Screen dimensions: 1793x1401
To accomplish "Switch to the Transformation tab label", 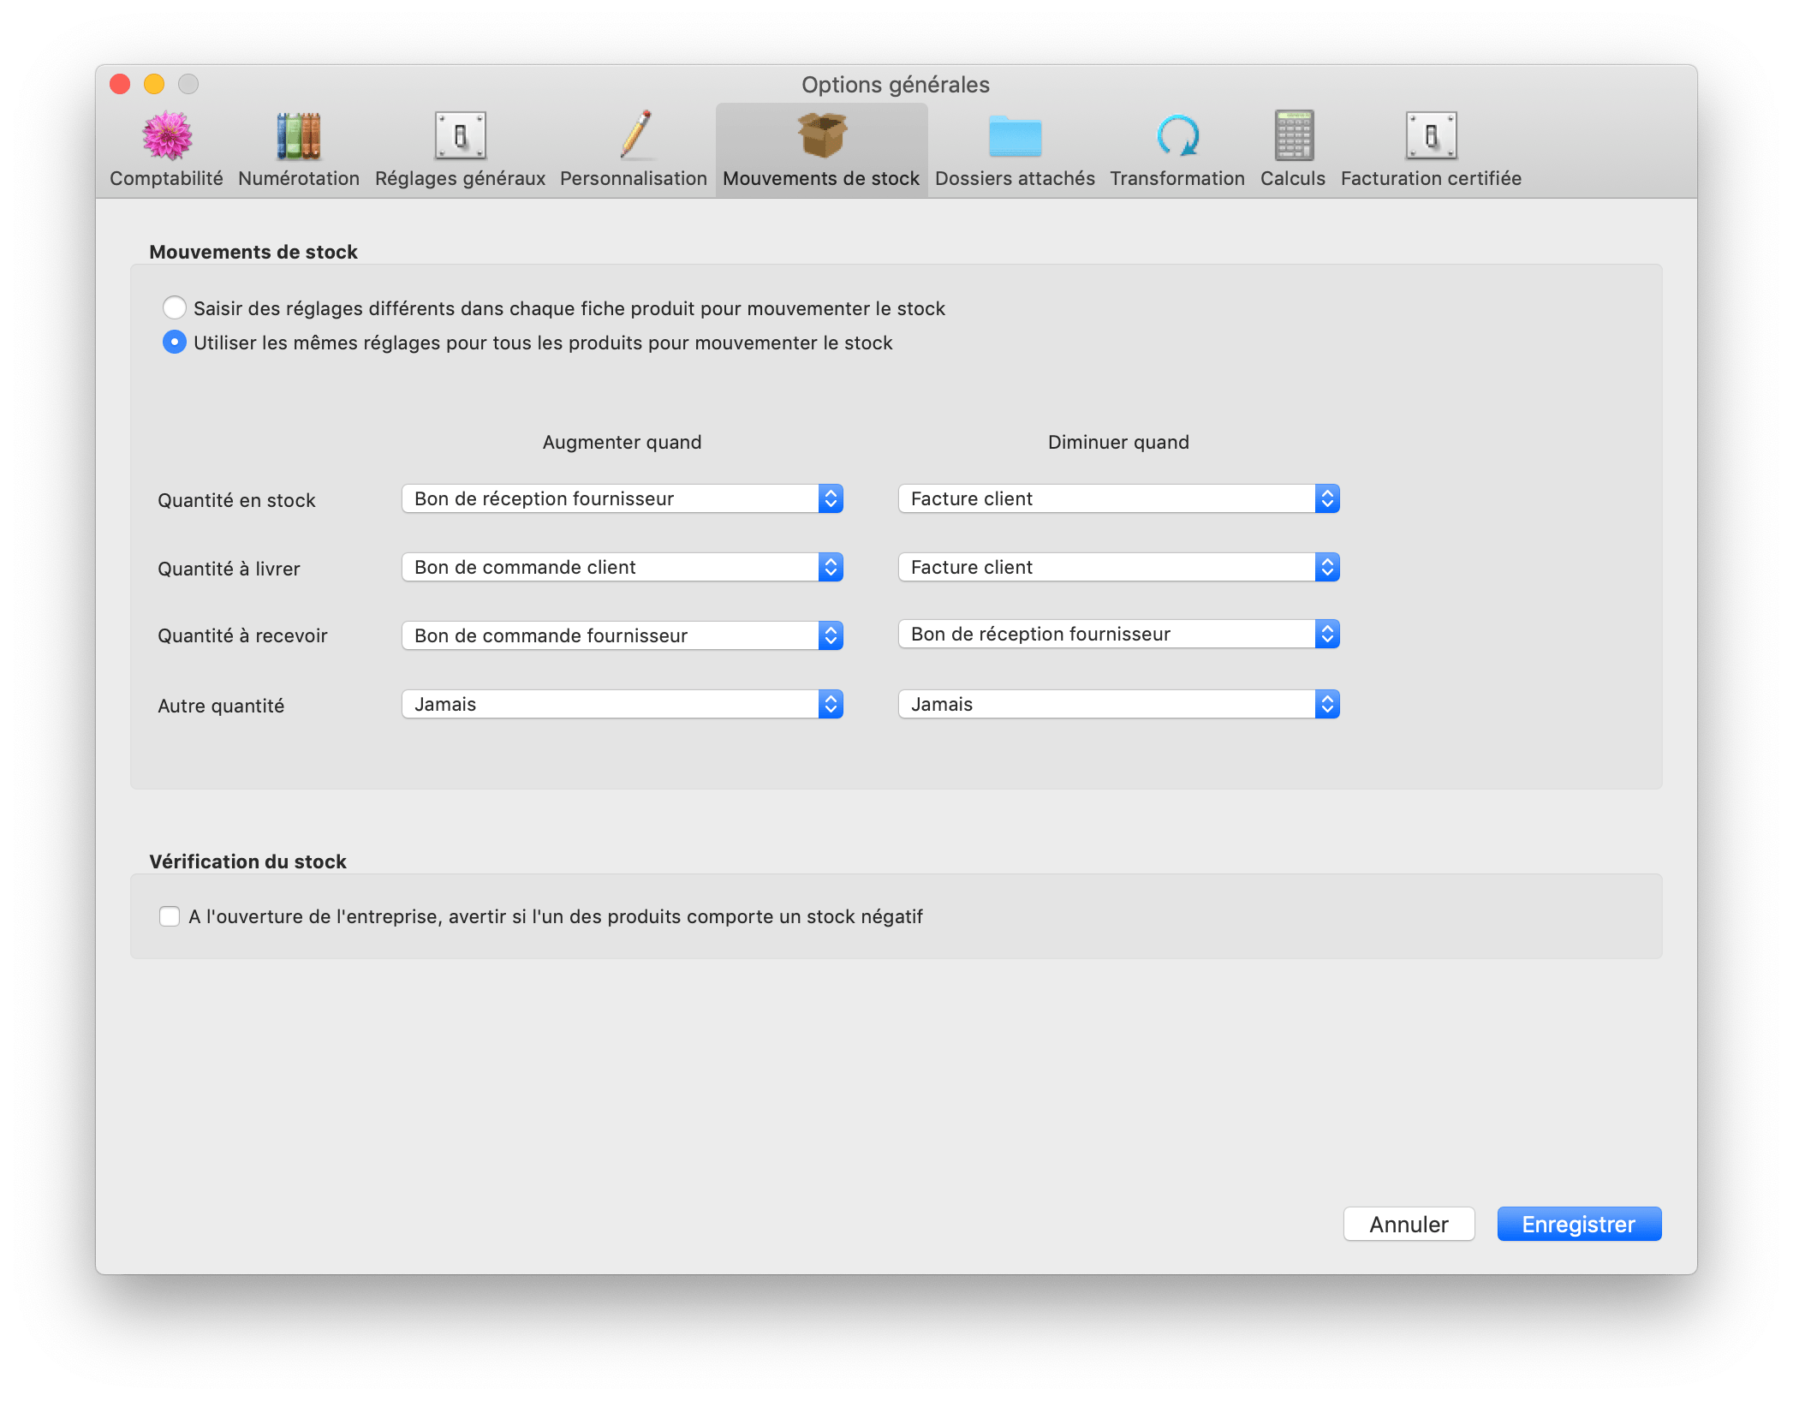I will pos(1177,178).
